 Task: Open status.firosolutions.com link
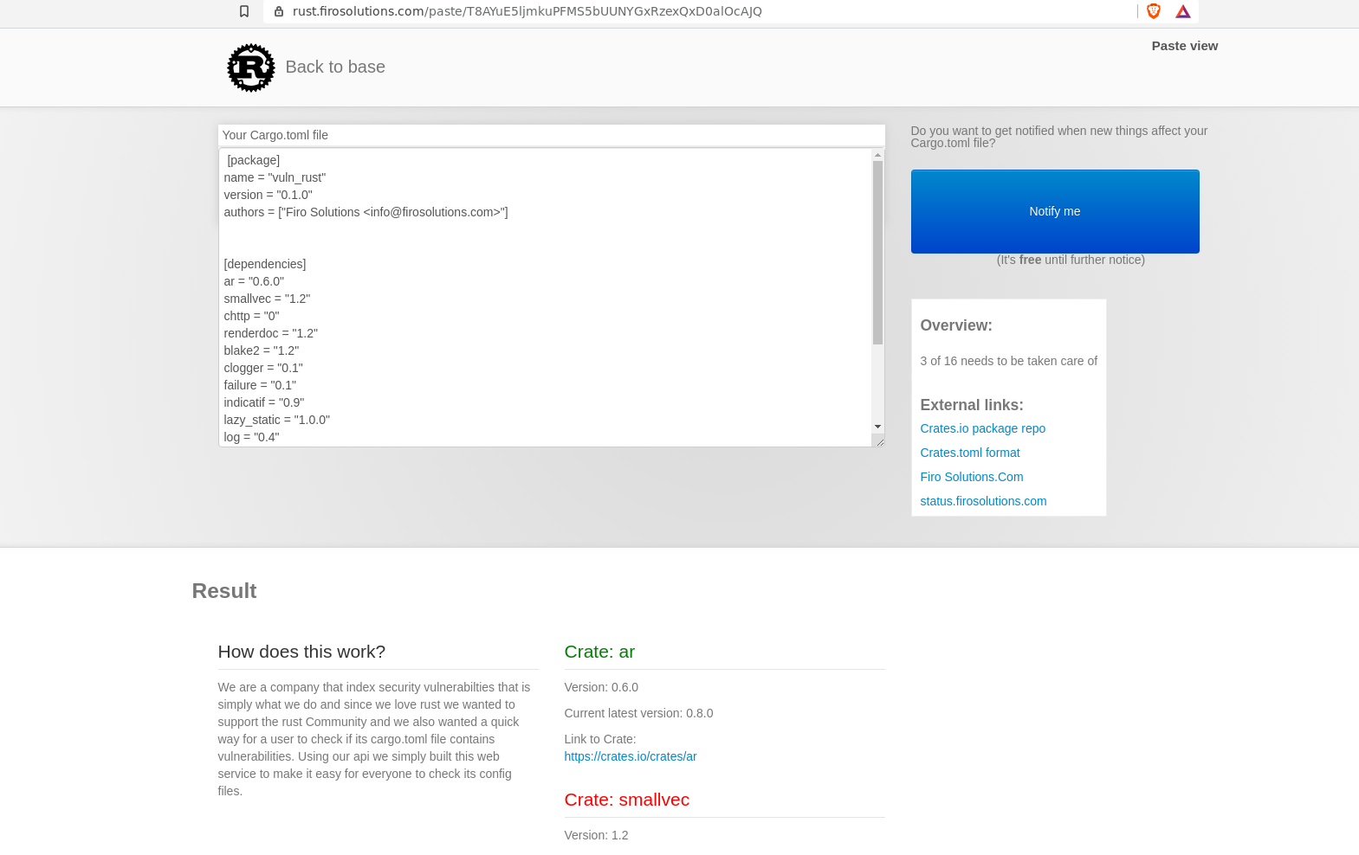983,501
